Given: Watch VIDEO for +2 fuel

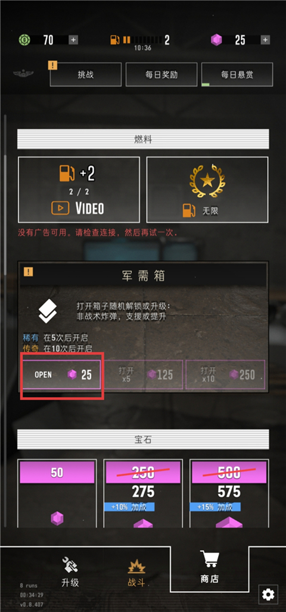Looking at the screenshot, I should [x=79, y=189].
